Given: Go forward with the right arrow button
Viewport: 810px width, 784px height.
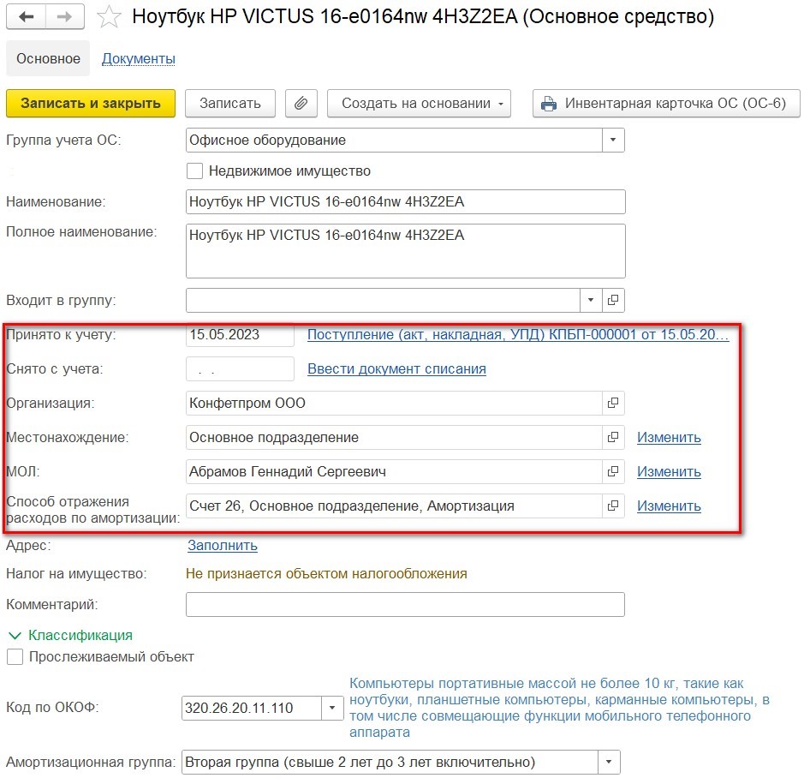Looking at the screenshot, I should pyautogui.click(x=64, y=17).
